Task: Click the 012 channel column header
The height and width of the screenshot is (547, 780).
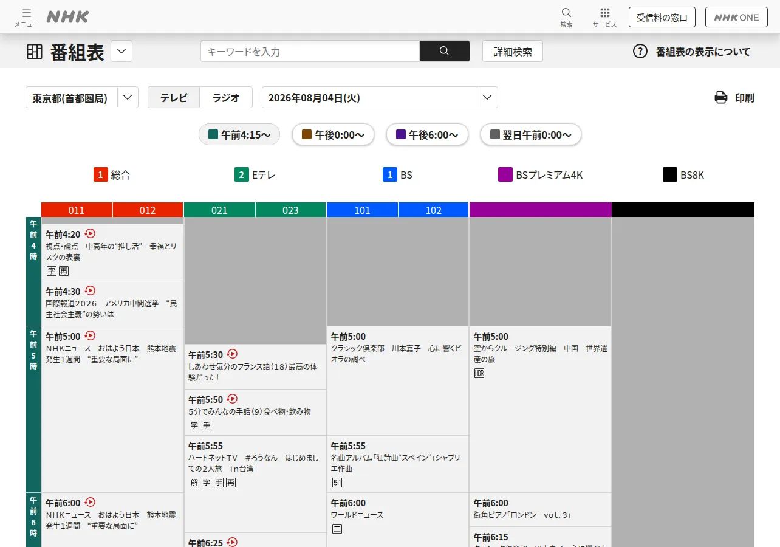Action: pos(148,210)
